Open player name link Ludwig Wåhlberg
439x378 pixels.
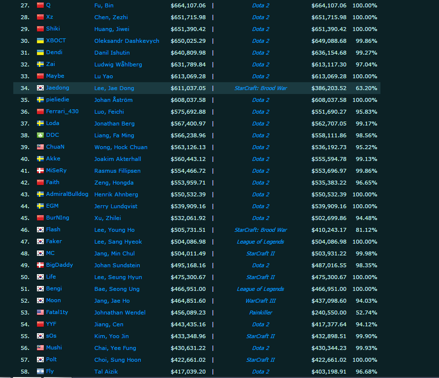click(118, 64)
